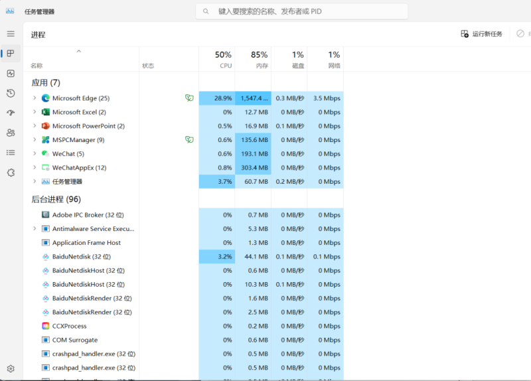Open the App history icon in sidebar
The image size is (531, 381).
tap(11, 93)
